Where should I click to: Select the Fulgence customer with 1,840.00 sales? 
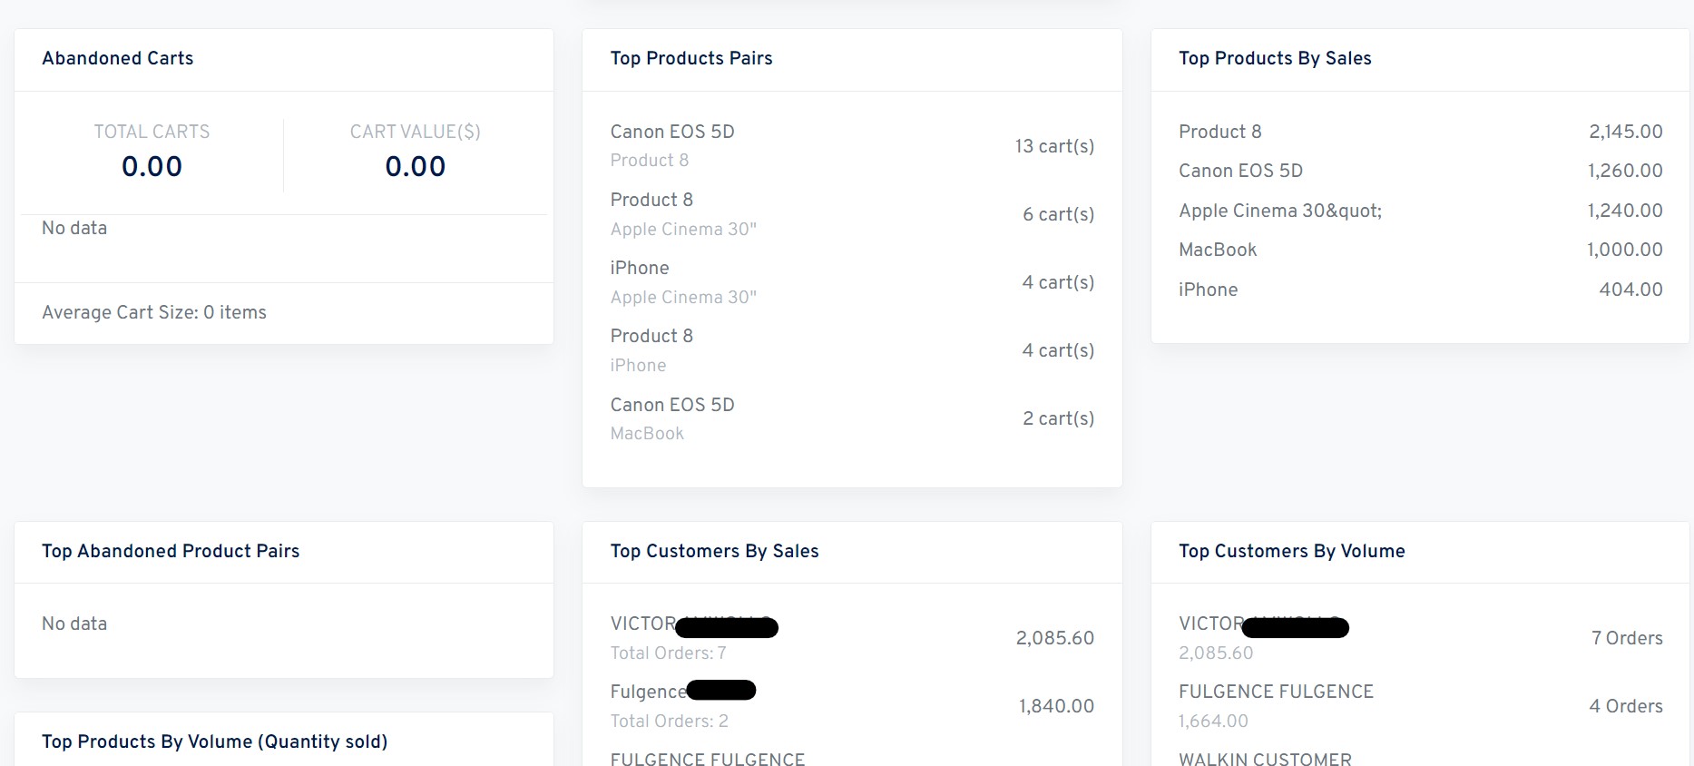[648, 692]
